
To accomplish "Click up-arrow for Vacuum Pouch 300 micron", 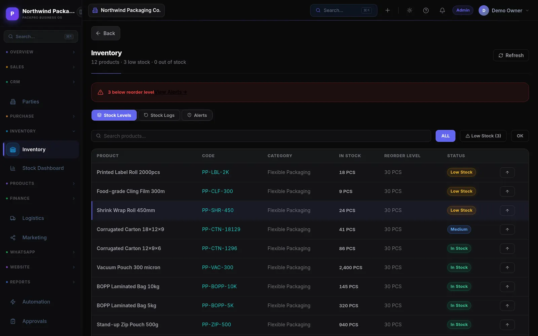I will coord(507,268).
